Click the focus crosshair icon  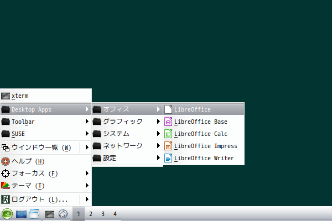(x=6, y=173)
